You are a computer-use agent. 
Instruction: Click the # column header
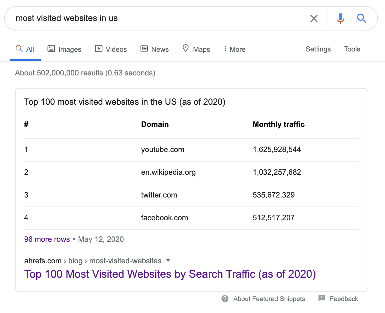pyautogui.click(x=26, y=124)
